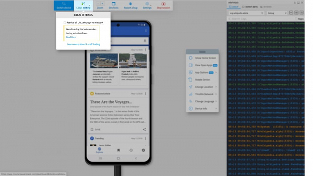Tap the history tab icon
The width and height of the screenshot is (313, 176).
click(x=131, y=150)
